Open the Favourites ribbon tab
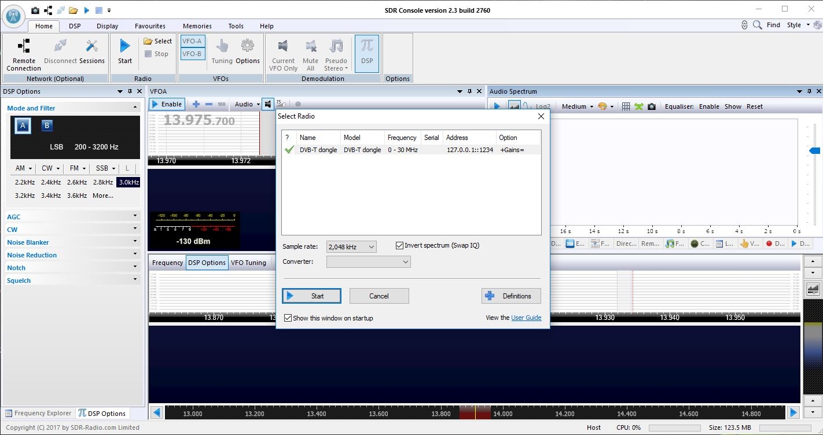The width and height of the screenshot is (823, 435). click(150, 26)
